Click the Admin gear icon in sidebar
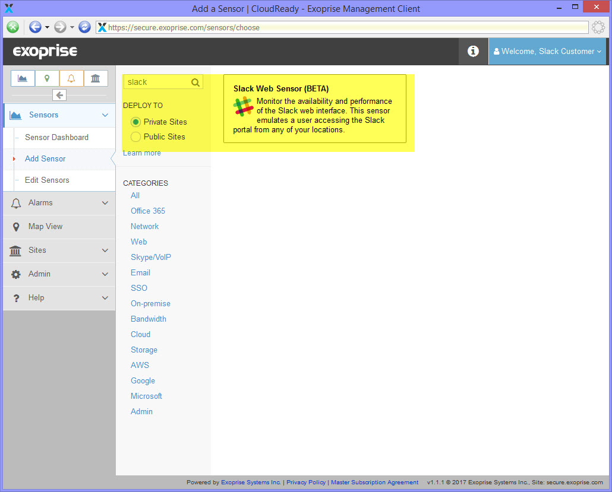Screen dimensions: 612x492 (x=15, y=274)
